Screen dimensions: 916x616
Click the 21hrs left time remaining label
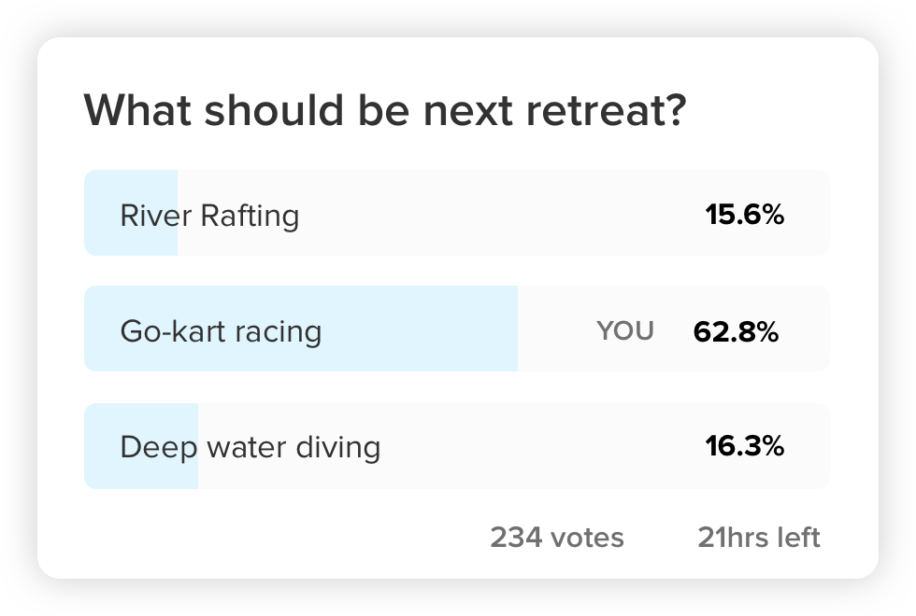[x=759, y=538]
